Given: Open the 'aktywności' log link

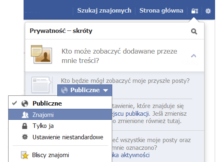Looking at the screenshot, I should click(135, 155).
